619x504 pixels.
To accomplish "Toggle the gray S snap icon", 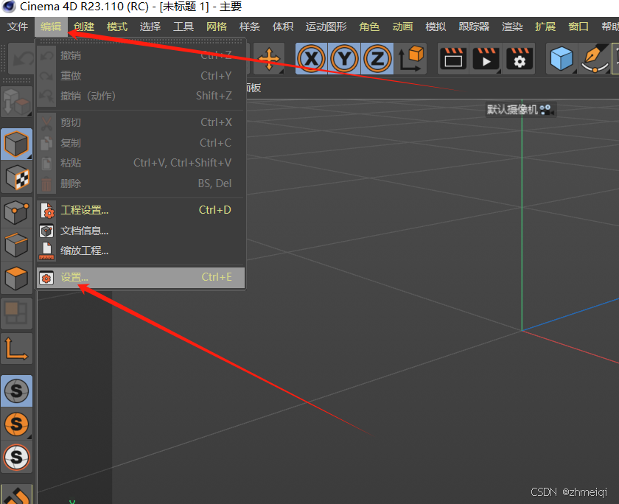I will [x=16, y=391].
